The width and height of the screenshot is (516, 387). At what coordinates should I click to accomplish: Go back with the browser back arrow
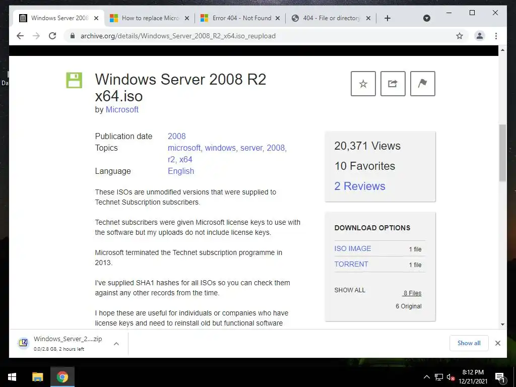pyautogui.click(x=20, y=36)
